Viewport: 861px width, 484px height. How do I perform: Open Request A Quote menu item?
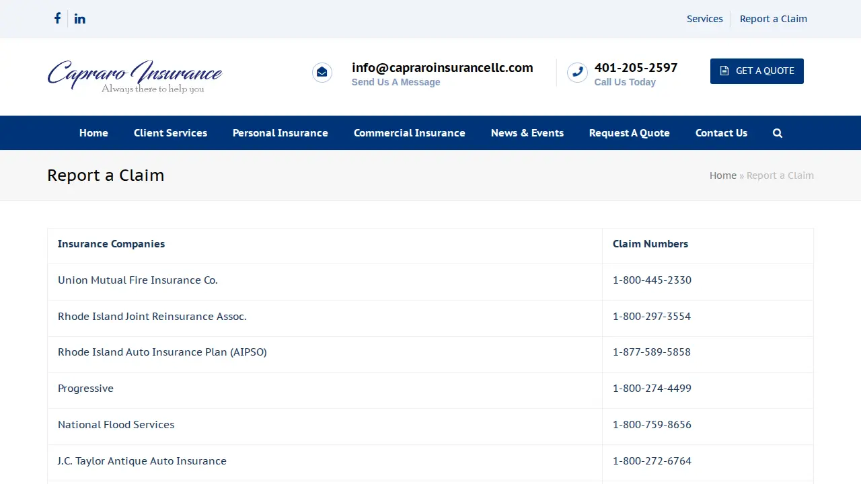point(630,133)
